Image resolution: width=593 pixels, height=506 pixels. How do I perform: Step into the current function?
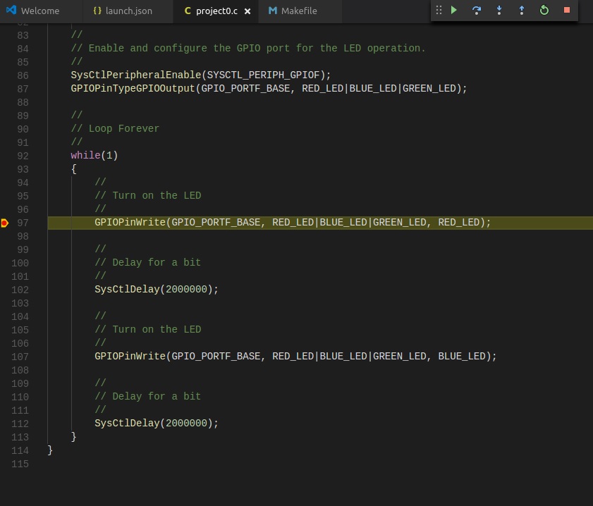click(499, 10)
